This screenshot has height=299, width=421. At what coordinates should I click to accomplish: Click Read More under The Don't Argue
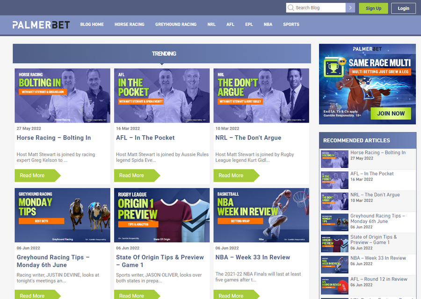[x=236, y=175]
